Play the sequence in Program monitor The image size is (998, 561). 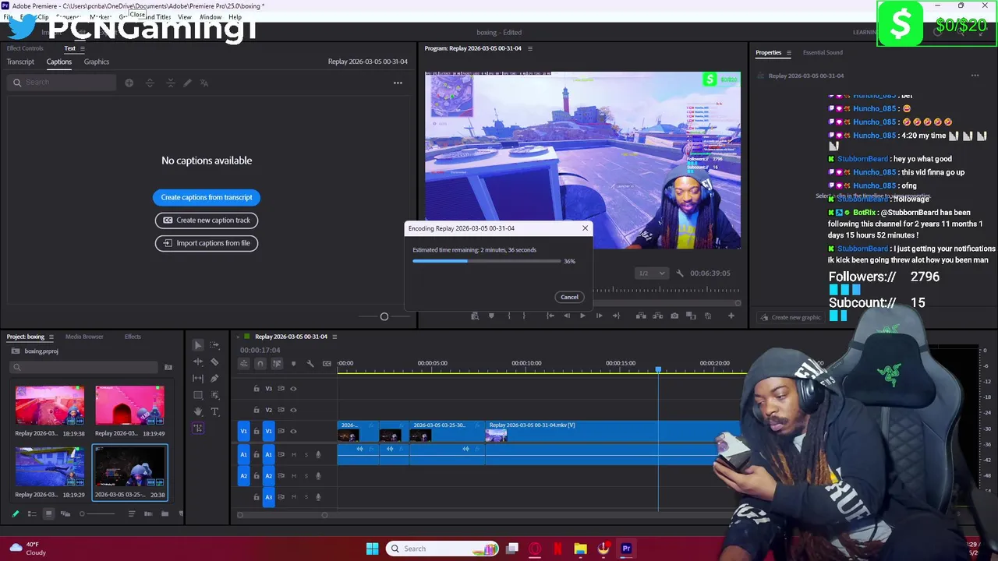click(582, 316)
